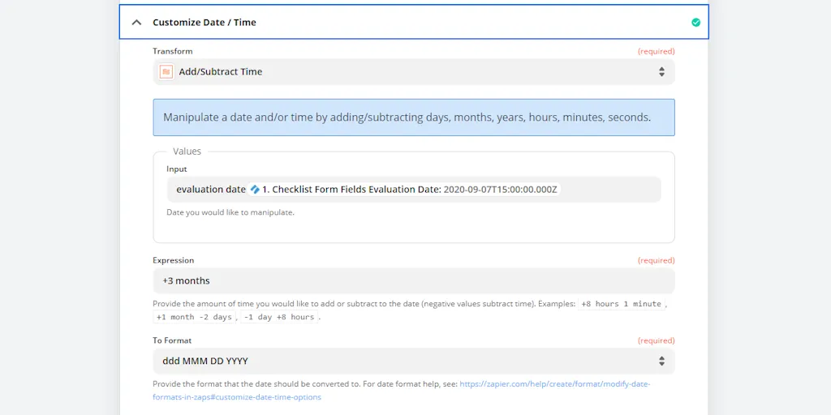Click the blue Manipulate a date info banner
This screenshot has width=831, height=415.
tap(413, 117)
